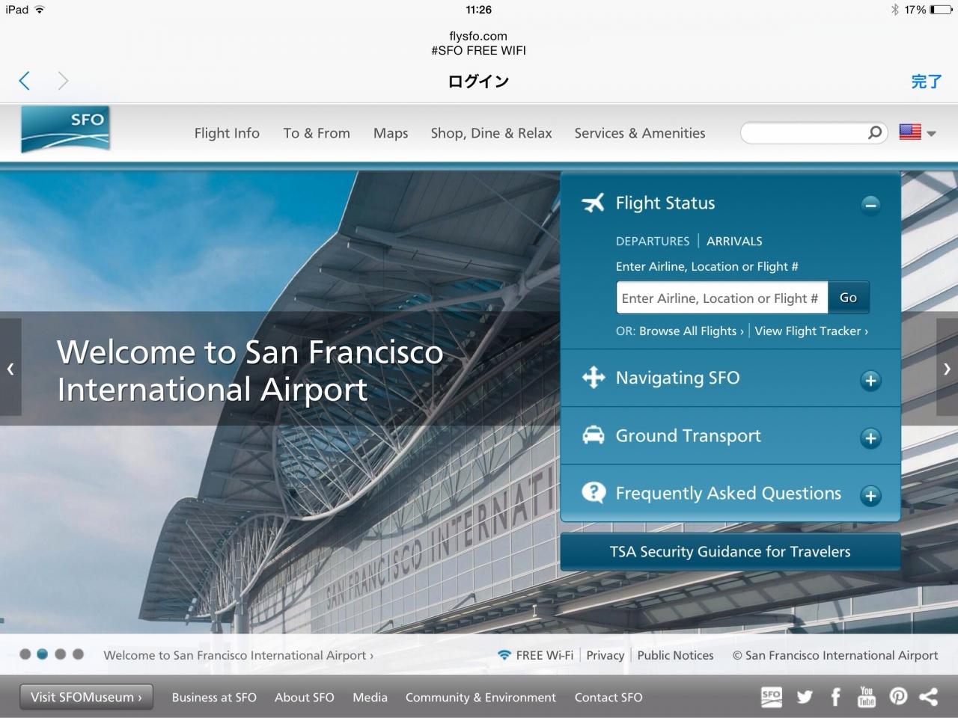Expand the Navigating SFO section

870,380
